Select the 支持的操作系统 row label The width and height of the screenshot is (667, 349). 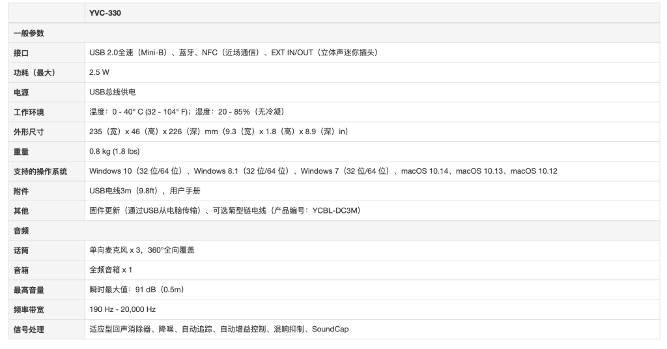click(x=40, y=171)
